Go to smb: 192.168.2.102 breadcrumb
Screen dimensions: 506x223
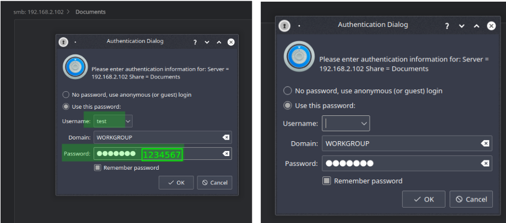pos(38,12)
